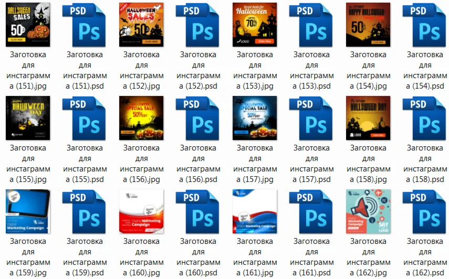Screen dimensions: 449x279
Task: Select red Digital Marketing thumbnail of (160).jpg
Action: click(x=141, y=211)
